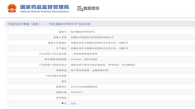The image size is (195, 109).
Task: Click the document icon beside 境内医疗器械 heading
Action: click(x=9, y=24)
